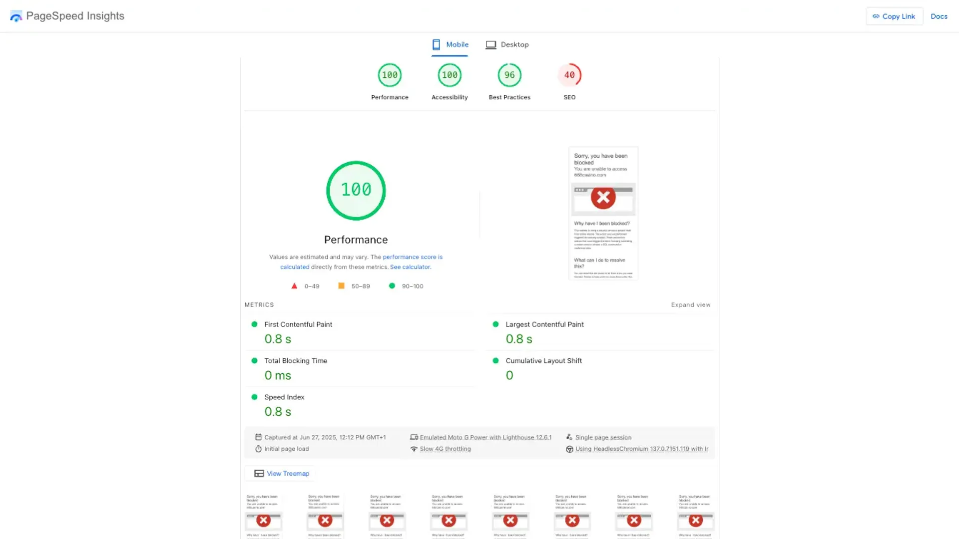The width and height of the screenshot is (959, 539).
Task: Select the SEO score gauge
Action: [569, 75]
